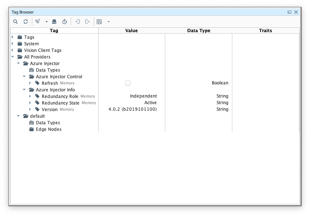
Task: Click the export tags icon
Action: 88,22
